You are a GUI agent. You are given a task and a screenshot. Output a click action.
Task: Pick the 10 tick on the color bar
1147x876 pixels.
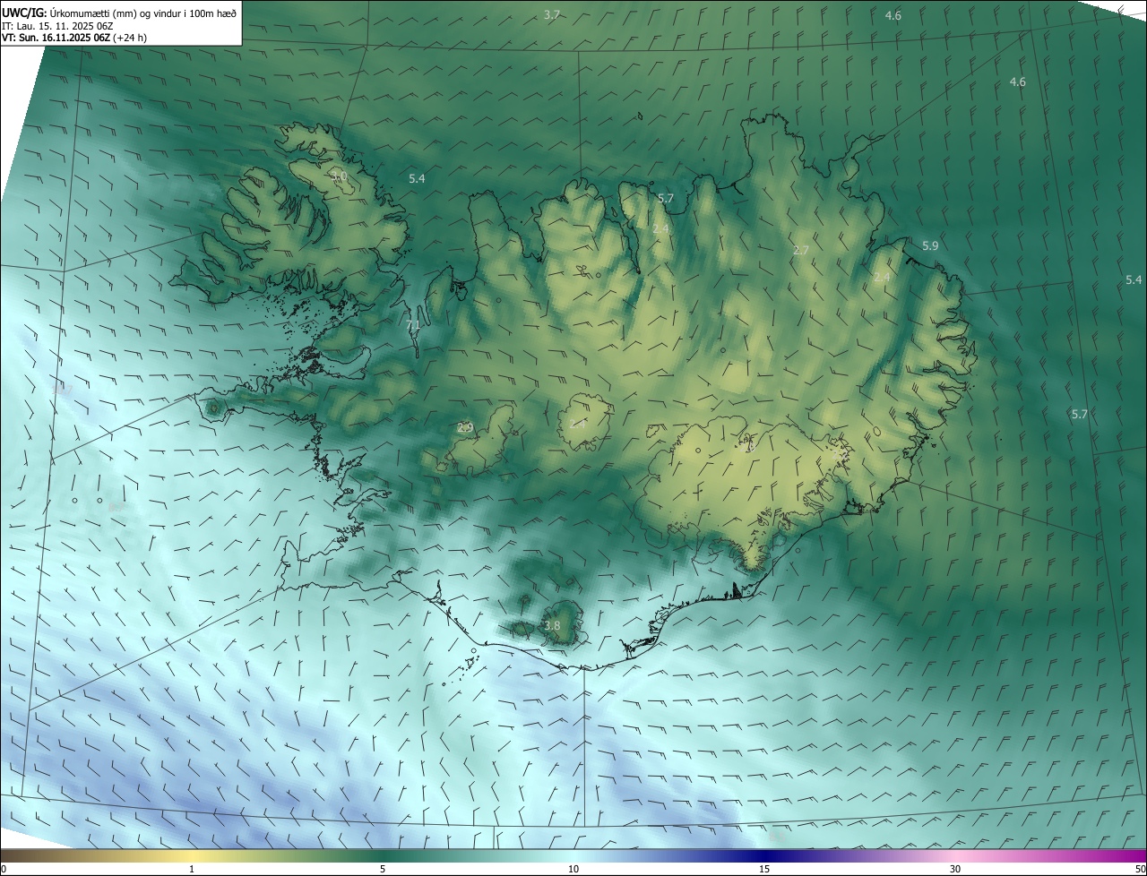click(573, 869)
